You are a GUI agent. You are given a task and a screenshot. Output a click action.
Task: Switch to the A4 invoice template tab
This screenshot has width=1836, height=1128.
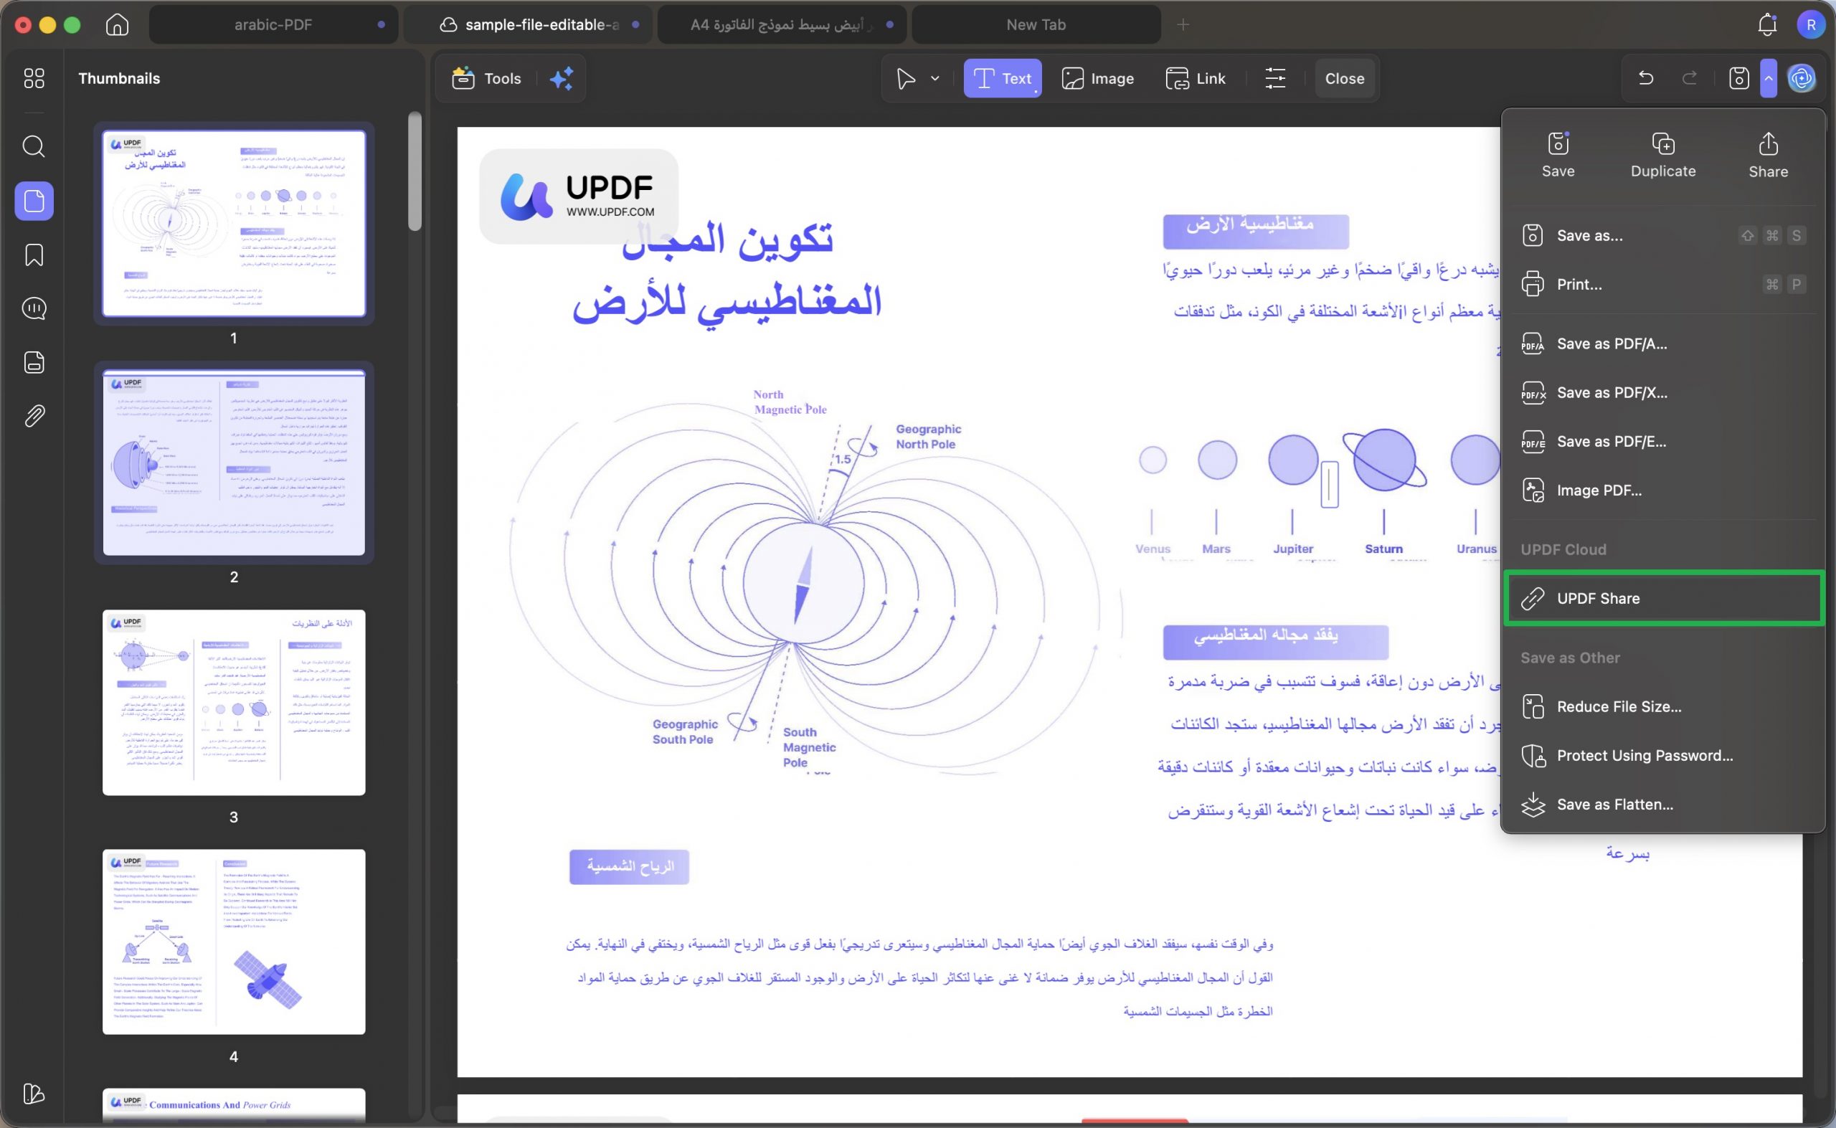point(782,24)
